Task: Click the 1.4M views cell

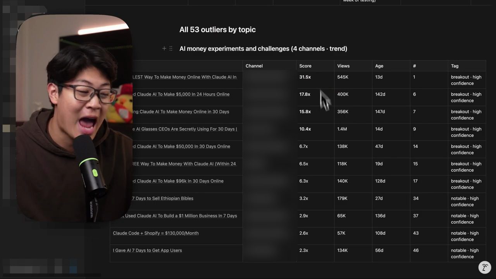Action: [x=353, y=132]
